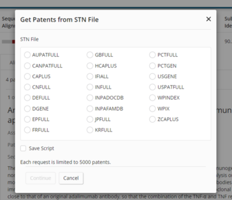
Task: Pick the FRFULL radio option
Action: (27, 130)
